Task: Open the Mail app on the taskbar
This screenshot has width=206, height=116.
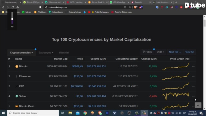Action: pyautogui.click(x=78, y=113)
